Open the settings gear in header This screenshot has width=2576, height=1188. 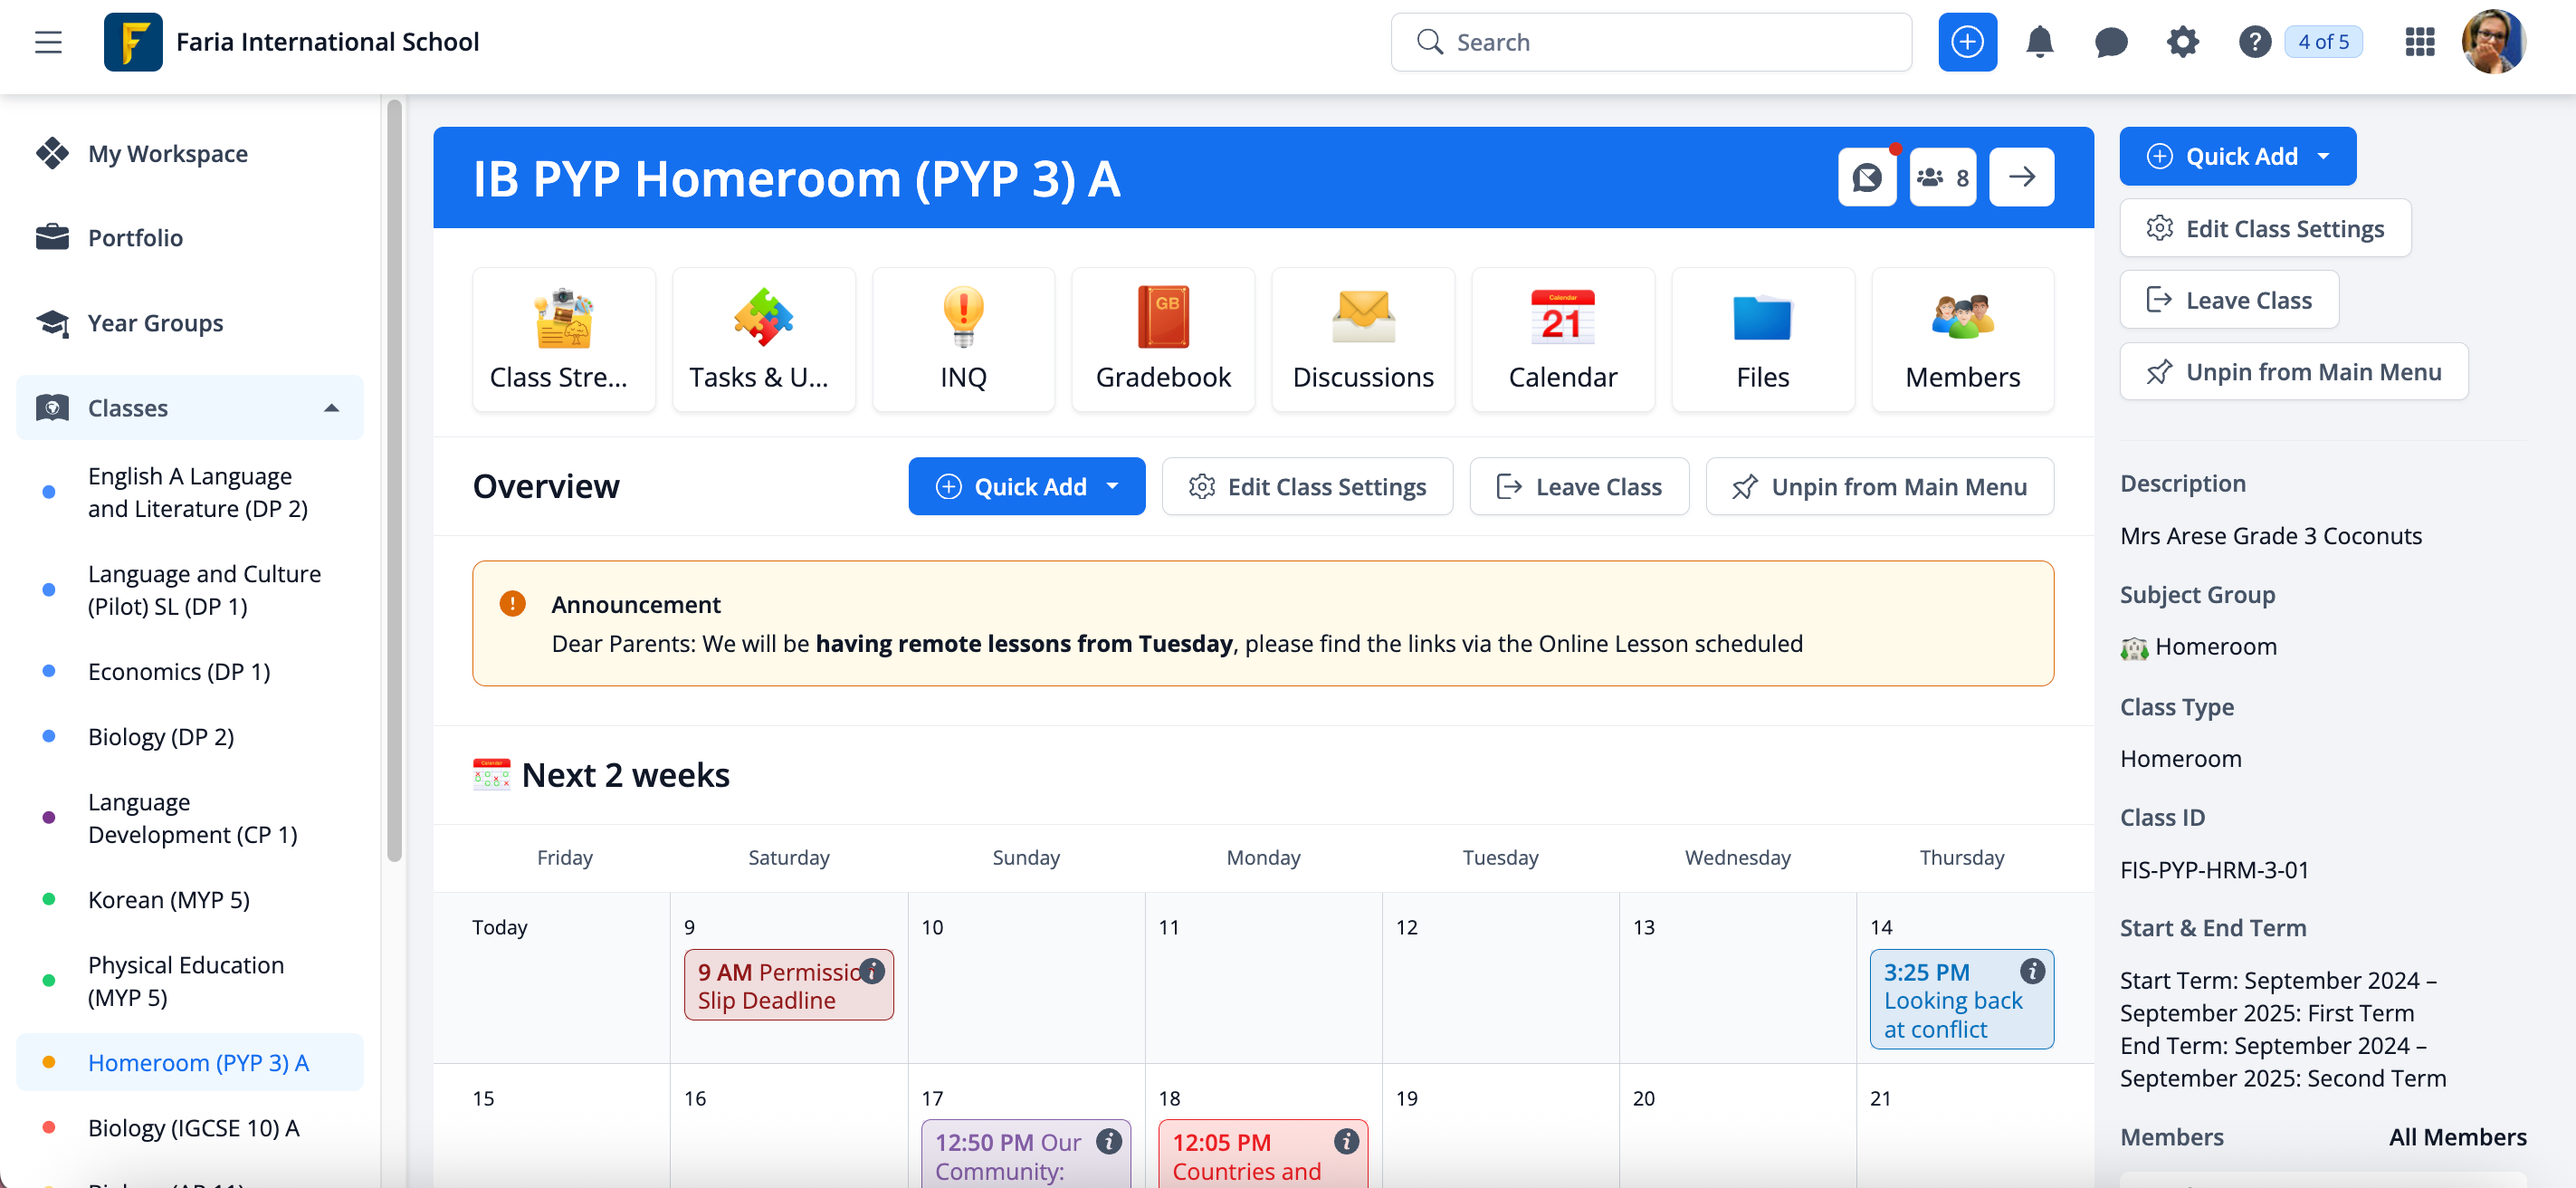click(2182, 42)
